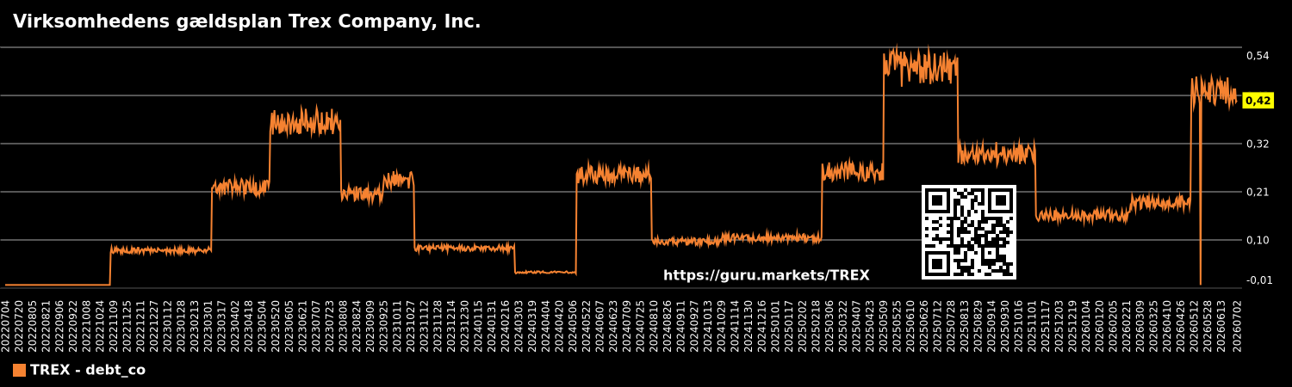The width and height of the screenshot is (1292, 387).
Task: Select the 20250728 date label
Action: coord(952,325)
